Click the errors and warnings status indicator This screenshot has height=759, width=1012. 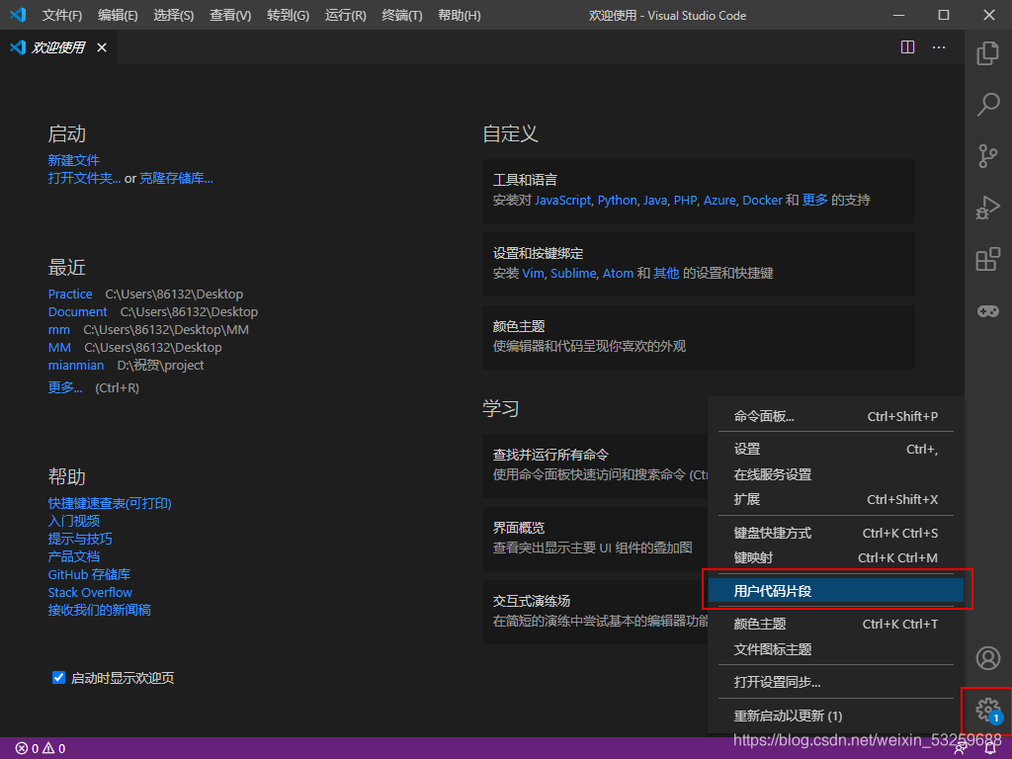pyautogui.click(x=41, y=748)
